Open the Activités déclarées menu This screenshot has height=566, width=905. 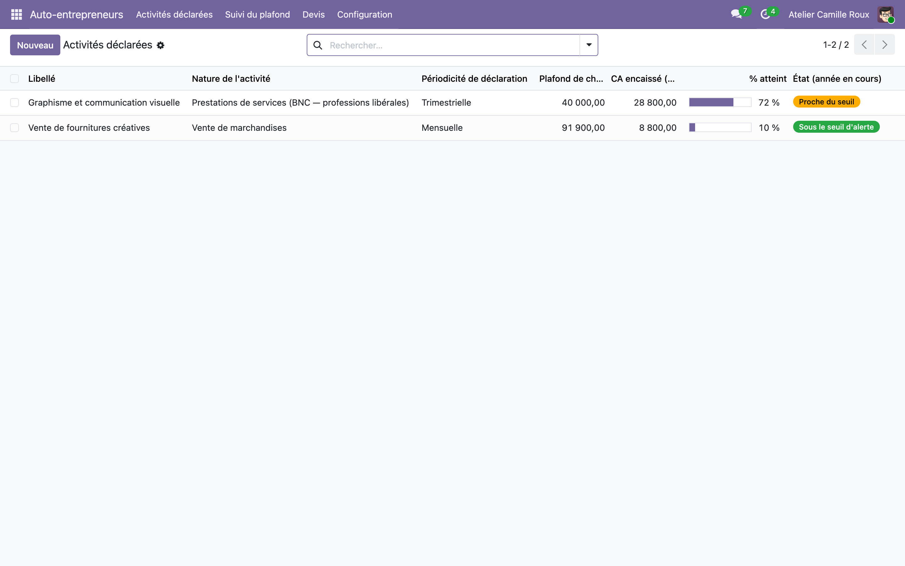click(x=174, y=14)
